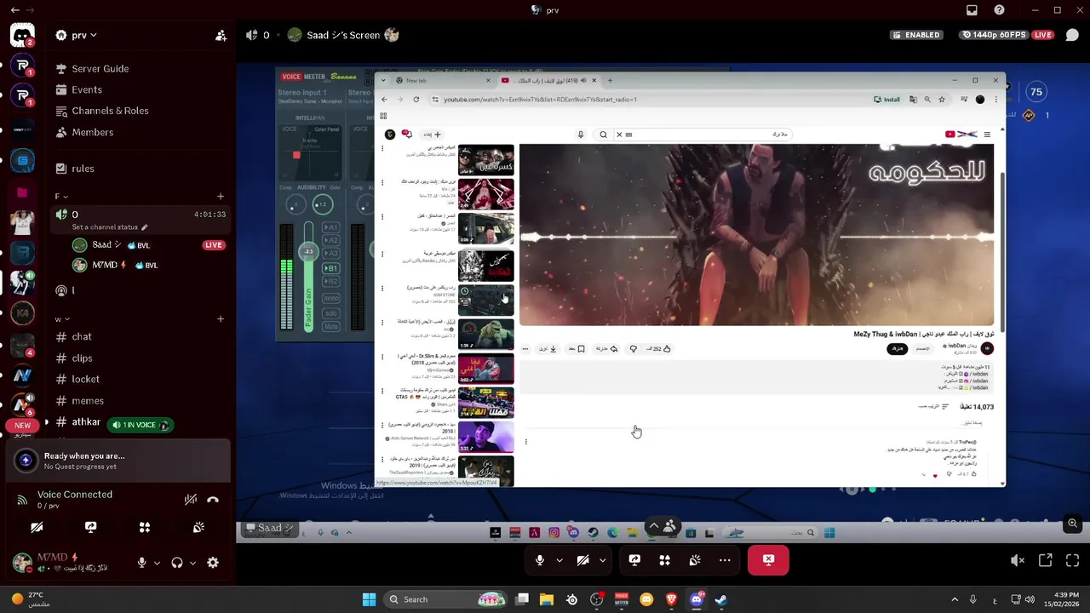The width and height of the screenshot is (1090, 613).
Task: Open camera options arrow in call bar
Action: [602, 560]
